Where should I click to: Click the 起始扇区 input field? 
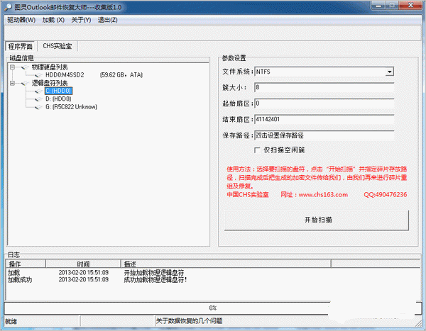pyautogui.click(x=324, y=103)
